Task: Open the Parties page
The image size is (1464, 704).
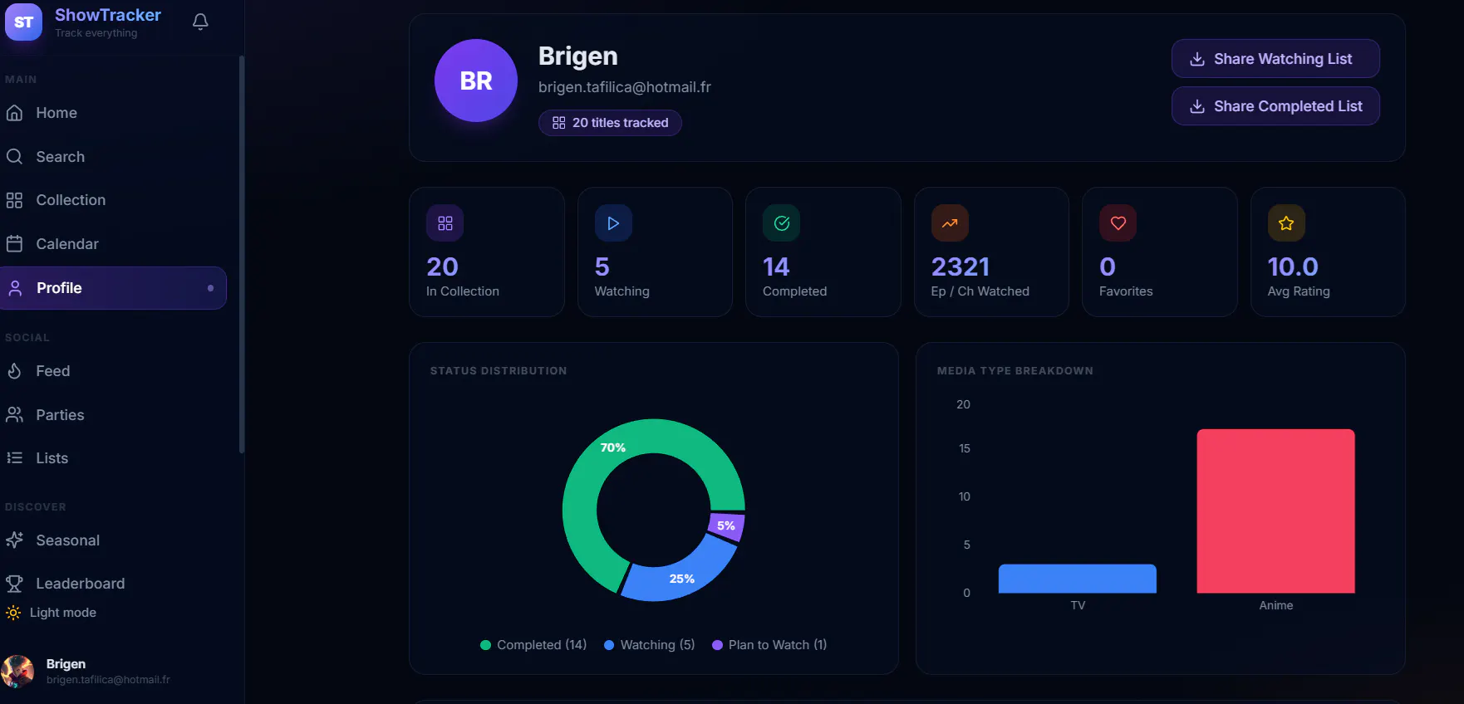Action: [113, 414]
